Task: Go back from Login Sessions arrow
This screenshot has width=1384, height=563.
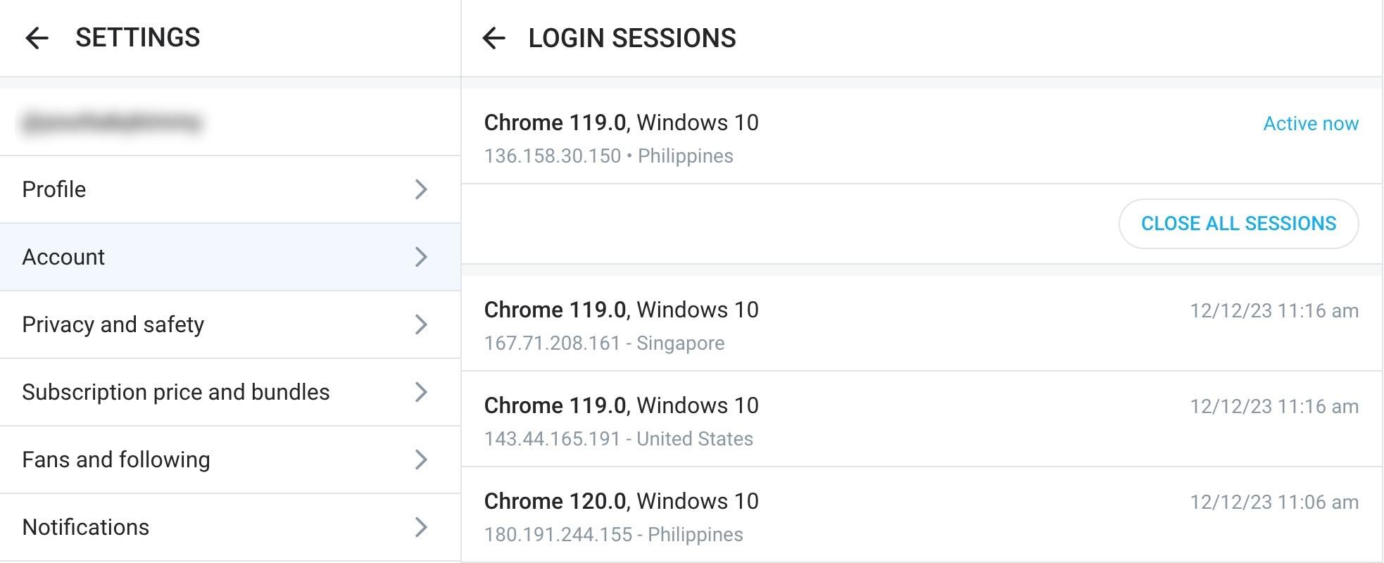Action: coord(494,38)
